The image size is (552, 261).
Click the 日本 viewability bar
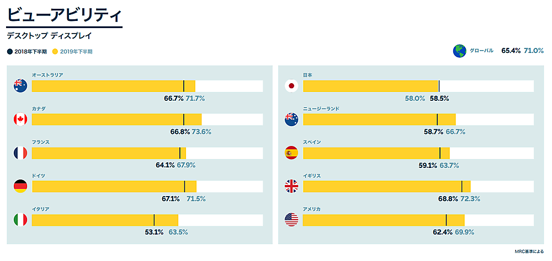pos(370,86)
